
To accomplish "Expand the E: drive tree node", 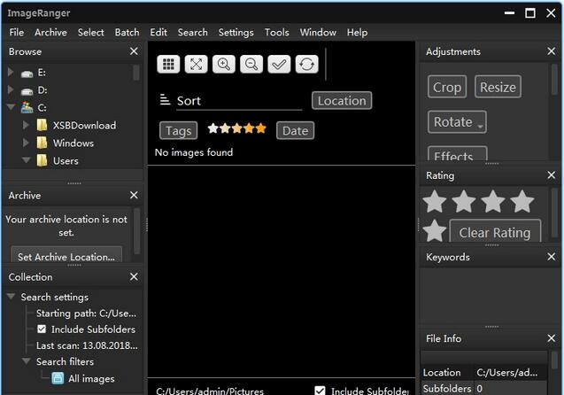I will pyautogui.click(x=11, y=72).
